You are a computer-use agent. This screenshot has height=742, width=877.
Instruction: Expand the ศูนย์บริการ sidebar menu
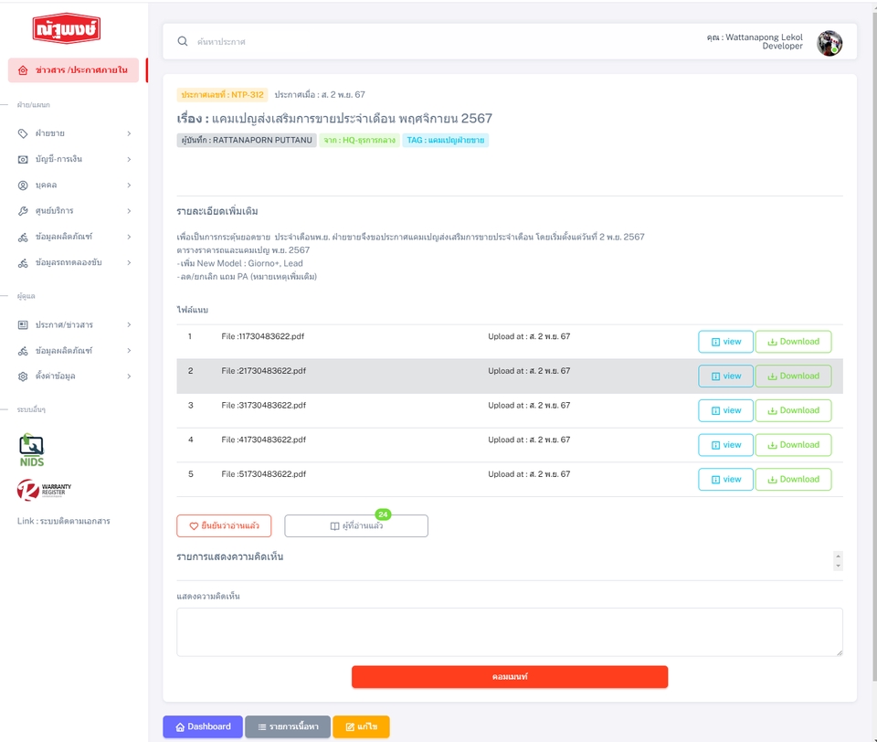74,211
